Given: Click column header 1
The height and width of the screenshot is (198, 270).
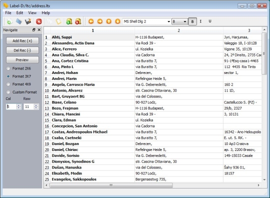Looking at the screenshot, I should click(92, 30).
